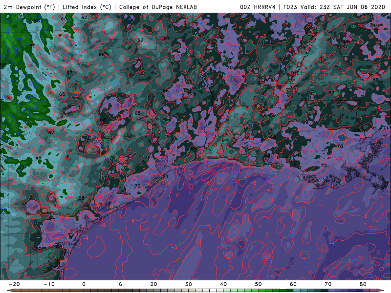Click the 66 dewpoint value on the map
Screen dimensions: 391x293
click(x=102, y=54)
